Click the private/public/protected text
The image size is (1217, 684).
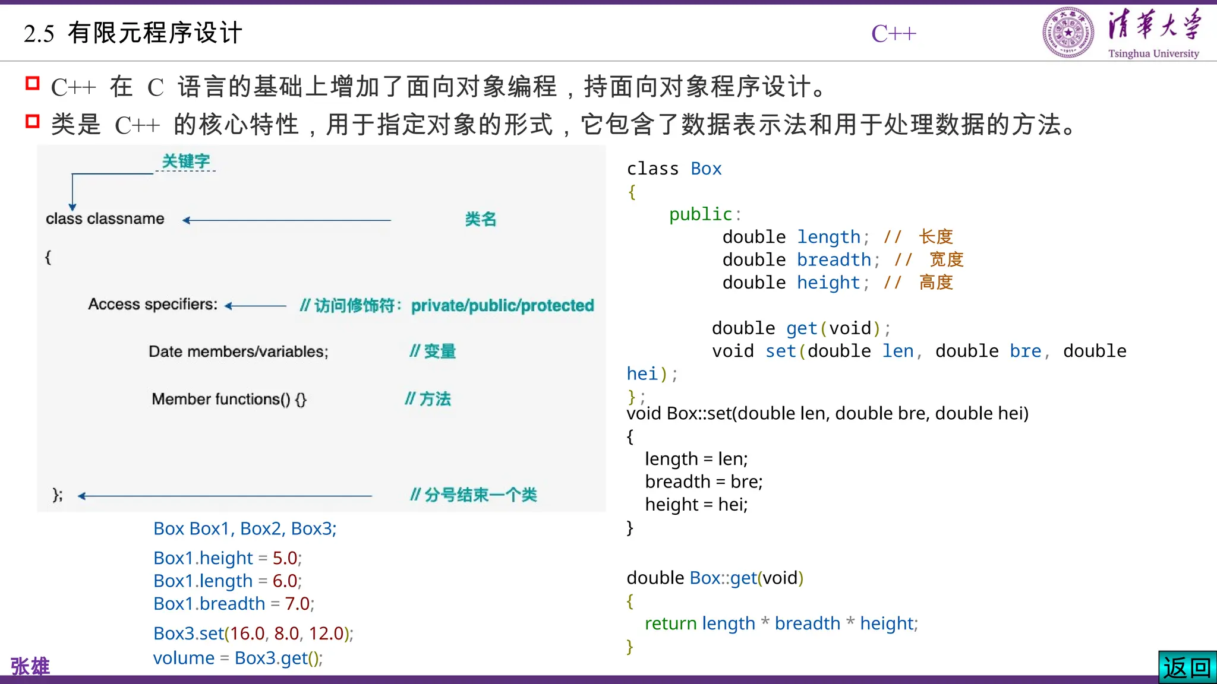[x=502, y=305]
